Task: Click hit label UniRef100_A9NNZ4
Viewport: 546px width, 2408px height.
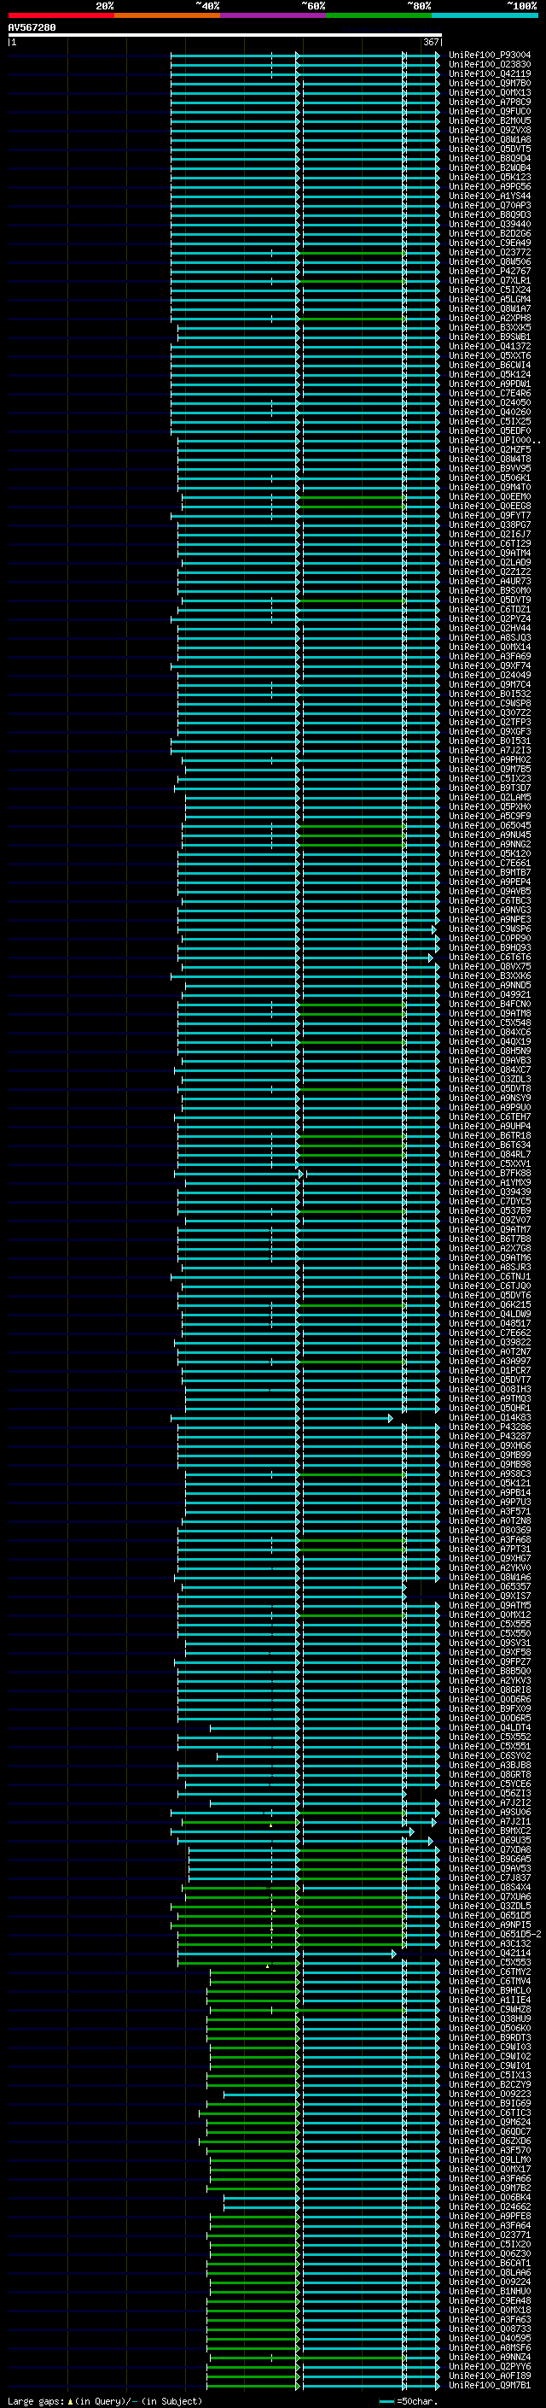Action: click(490, 2358)
